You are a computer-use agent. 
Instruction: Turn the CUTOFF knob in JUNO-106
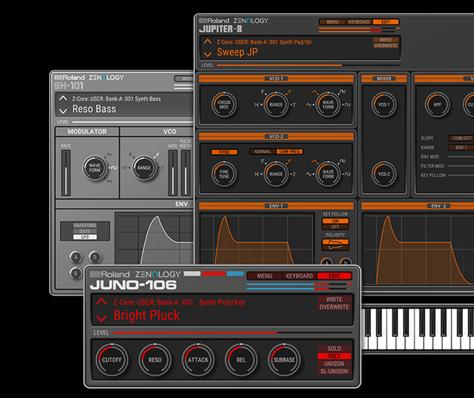(x=112, y=359)
